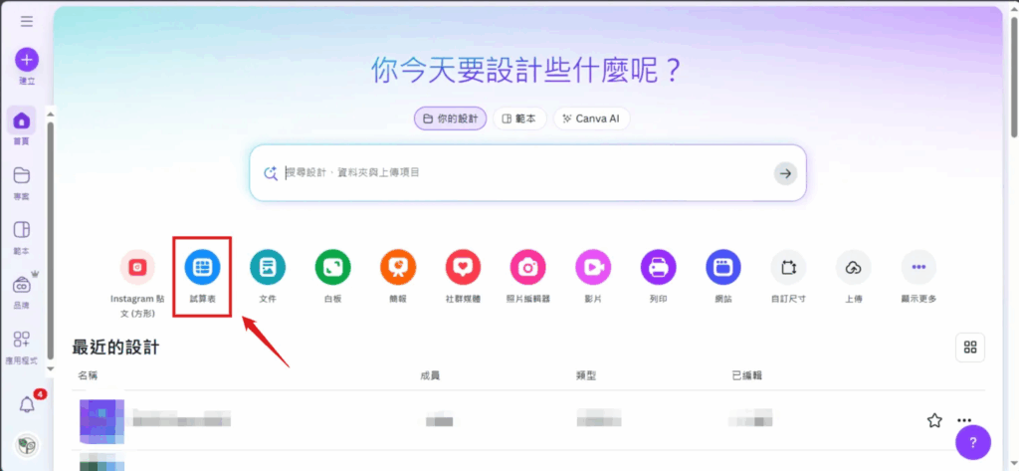
Task: Create a new 網站 website
Action: [723, 267]
